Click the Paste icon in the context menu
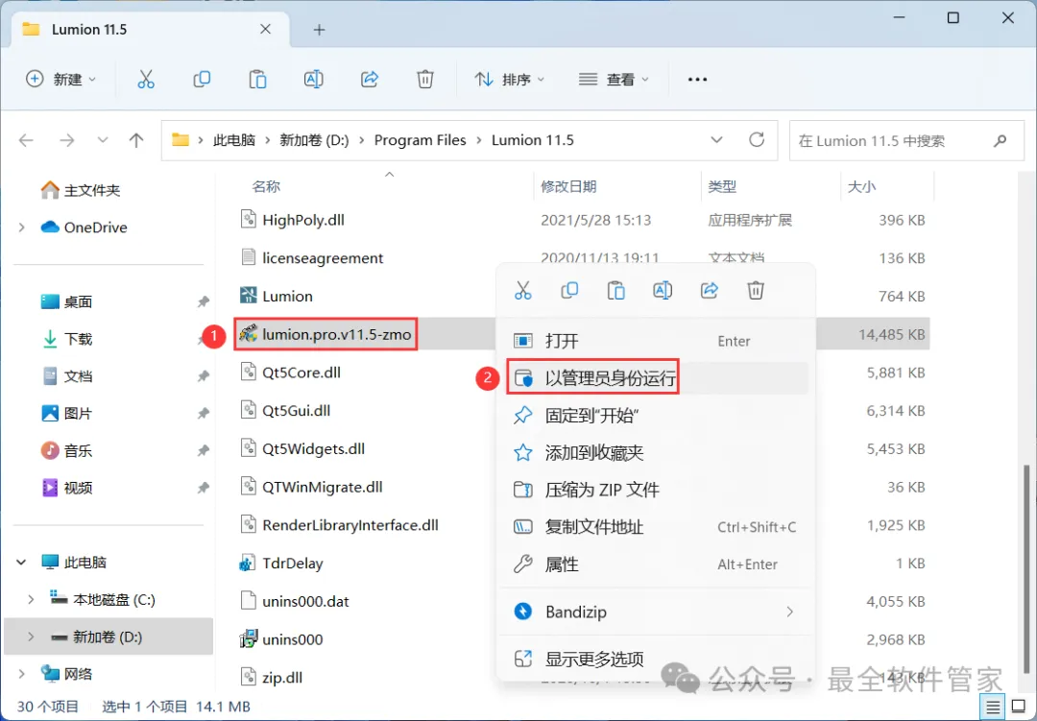The width and height of the screenshot is (1037, 721). click(x=615, y=290)
